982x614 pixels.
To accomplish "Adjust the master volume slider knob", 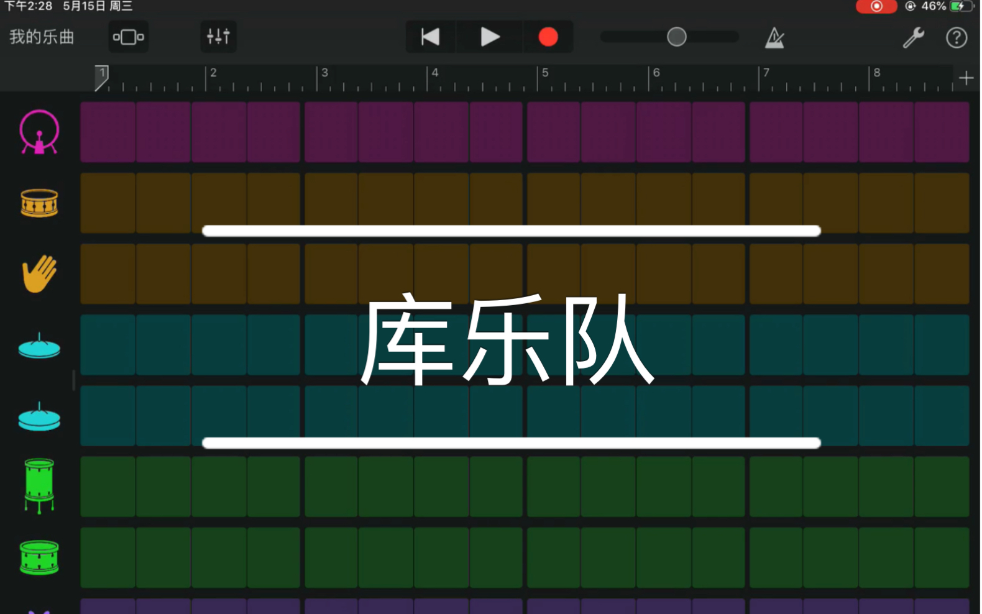I will coord(677,37).
